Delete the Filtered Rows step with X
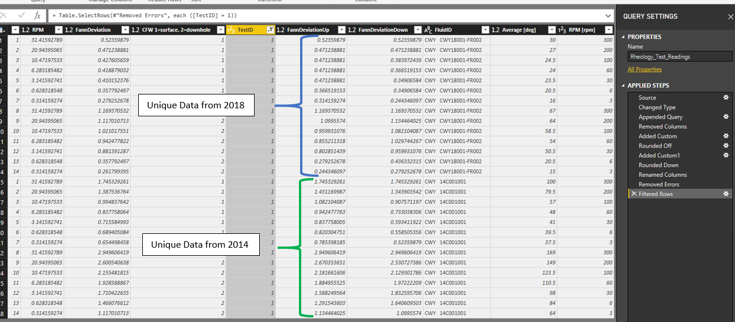Viewport: 735px width, 322px height. pyautogui.click(x=634, y=194)
